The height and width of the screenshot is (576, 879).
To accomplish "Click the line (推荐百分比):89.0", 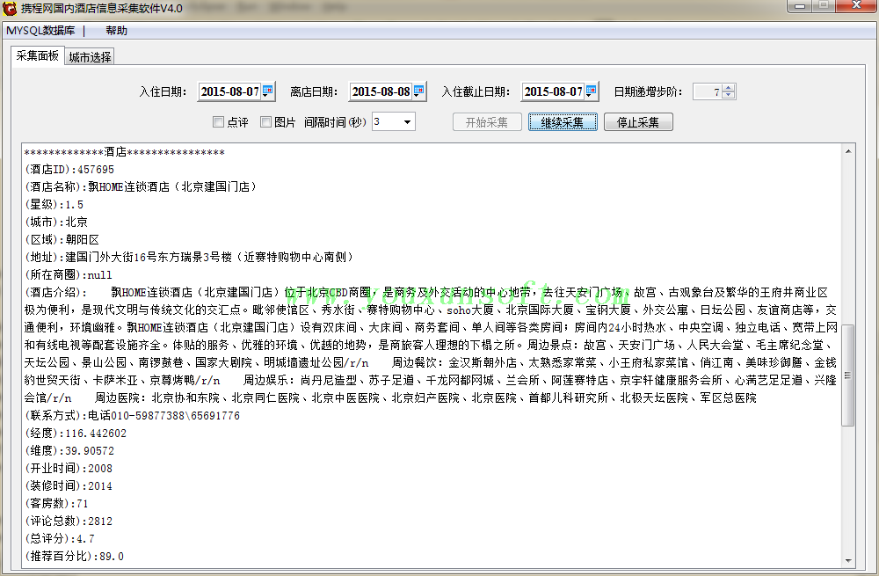I will click(x=74, y=557).
